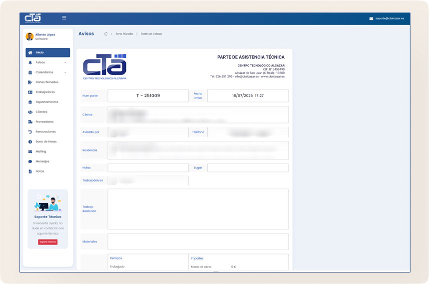Click the truck icon for Proveedores
Screen dimensions: 429x284
(x=30, y=122)
